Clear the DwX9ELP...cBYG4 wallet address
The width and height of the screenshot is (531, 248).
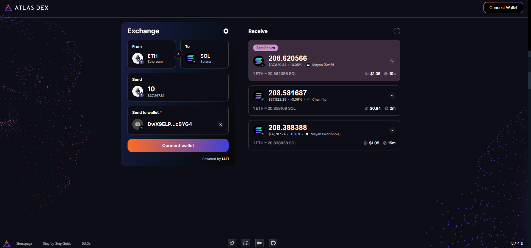[x=220, y=125]
